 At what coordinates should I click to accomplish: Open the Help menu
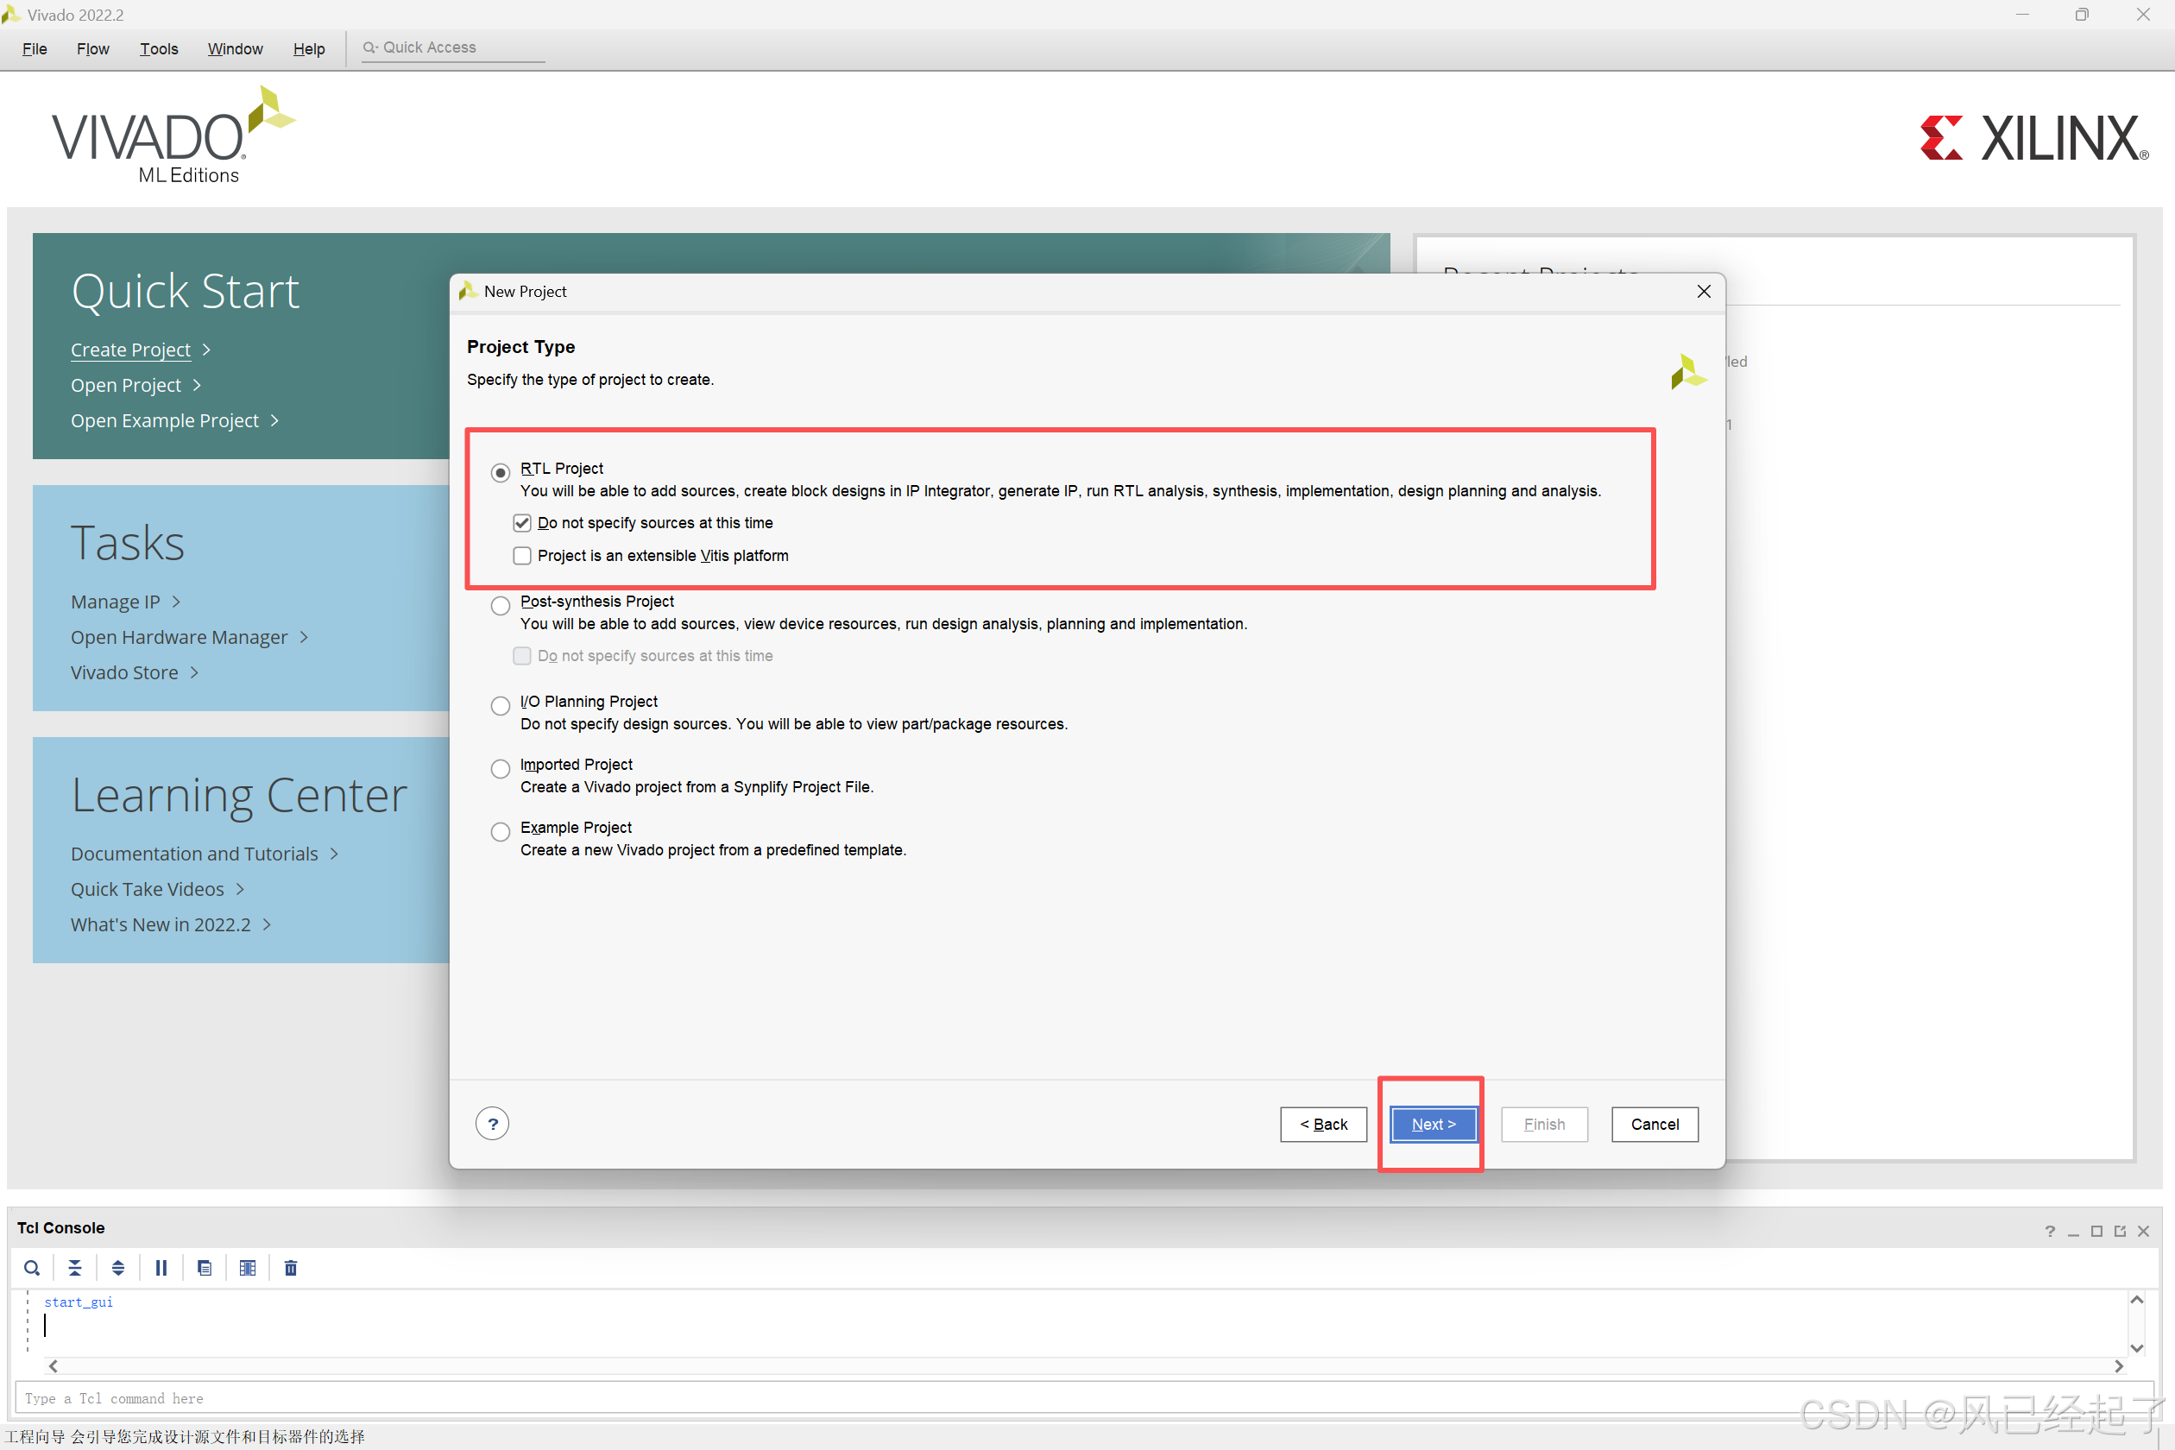[309, 48]
